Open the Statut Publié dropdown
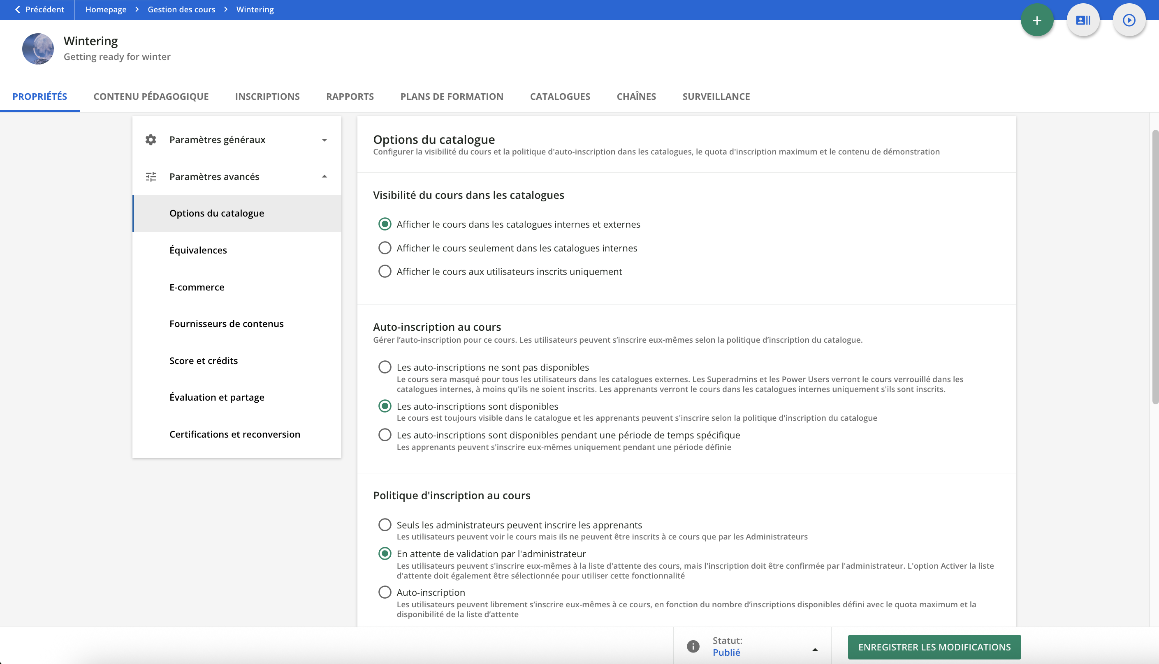 pos(814,649)
